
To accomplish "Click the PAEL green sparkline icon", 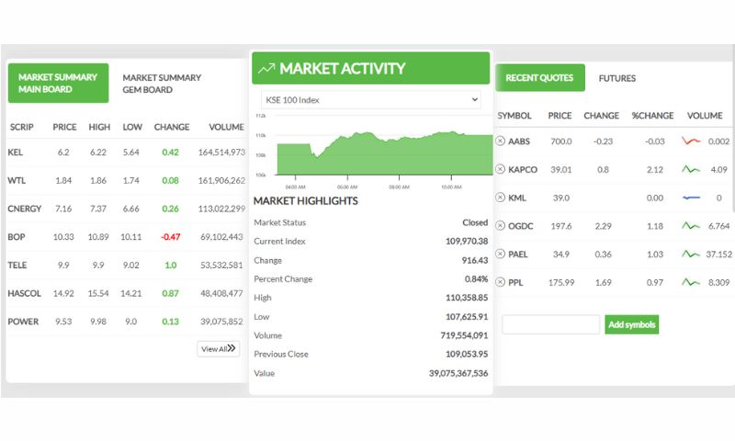I will tap(691, 254).
